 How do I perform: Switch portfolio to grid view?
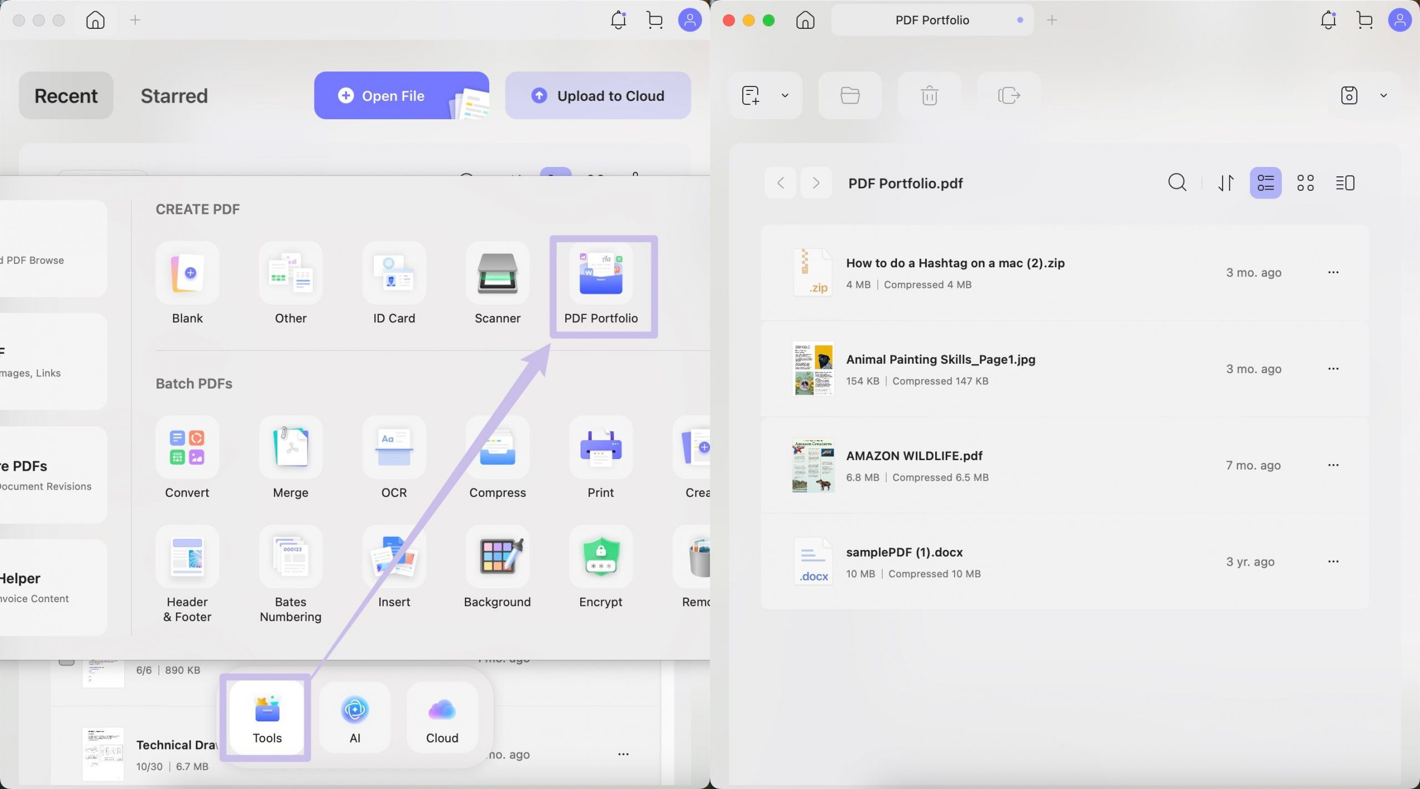point(1305,182)
